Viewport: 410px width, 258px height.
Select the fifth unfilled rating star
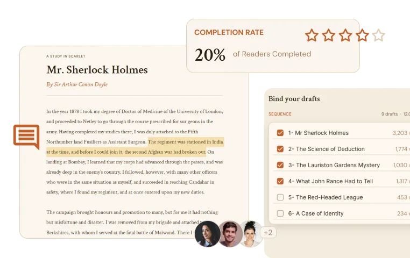379,35
